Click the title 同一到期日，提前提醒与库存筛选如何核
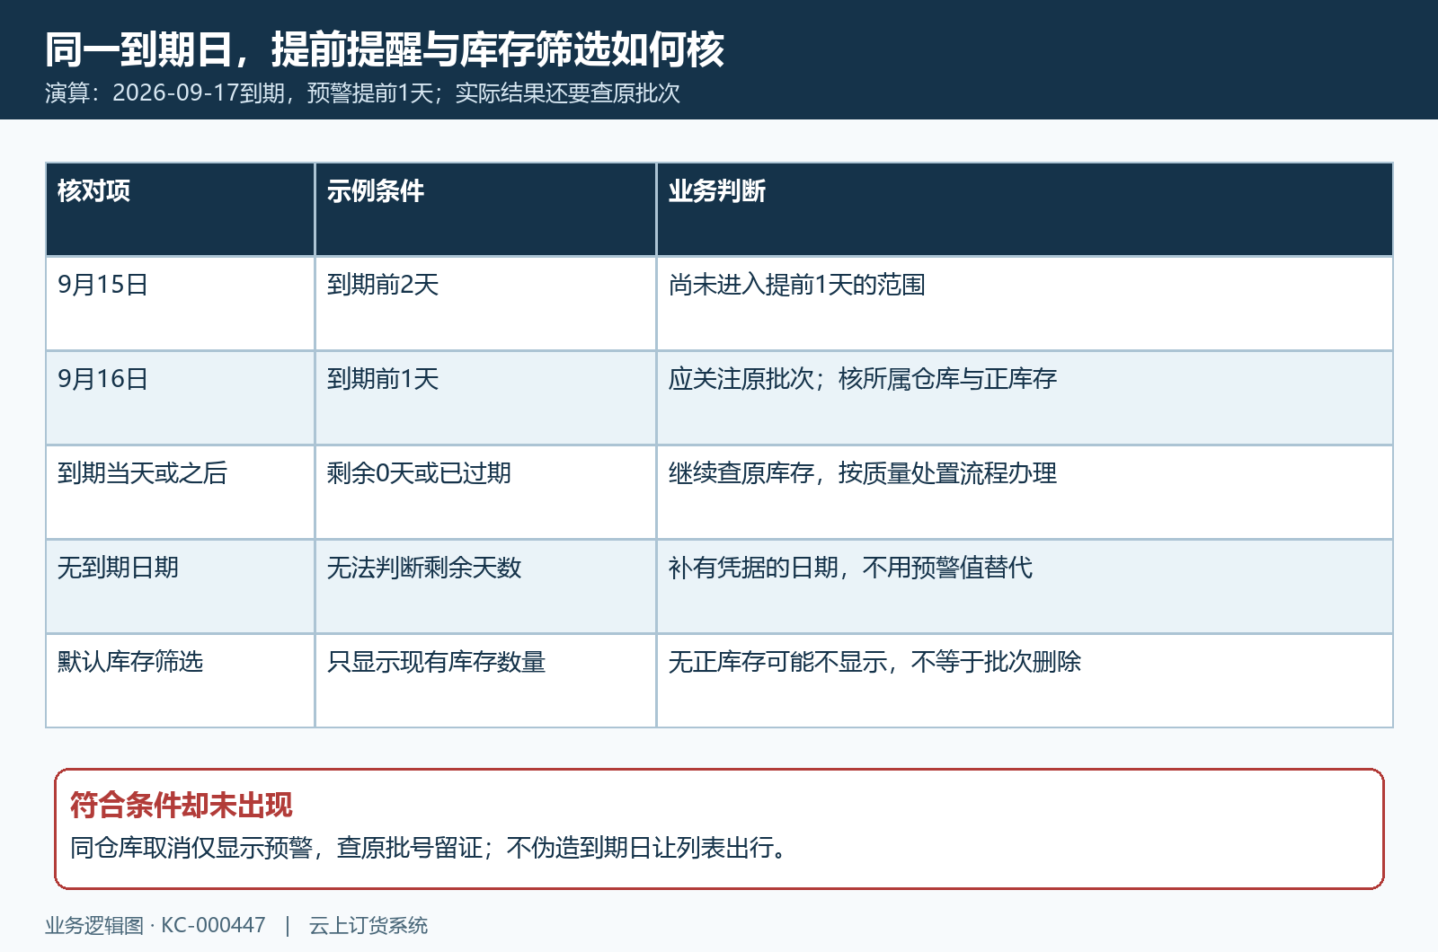Viewport: 1438px width, 952px height. click(385, 49)
